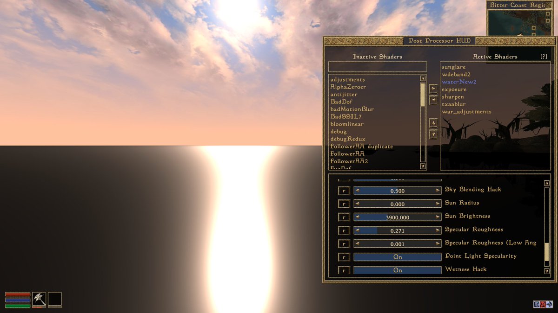Increase Sun Brightness with right arrow
Viewport: 558px width, 313px height.
pos(438,217)
